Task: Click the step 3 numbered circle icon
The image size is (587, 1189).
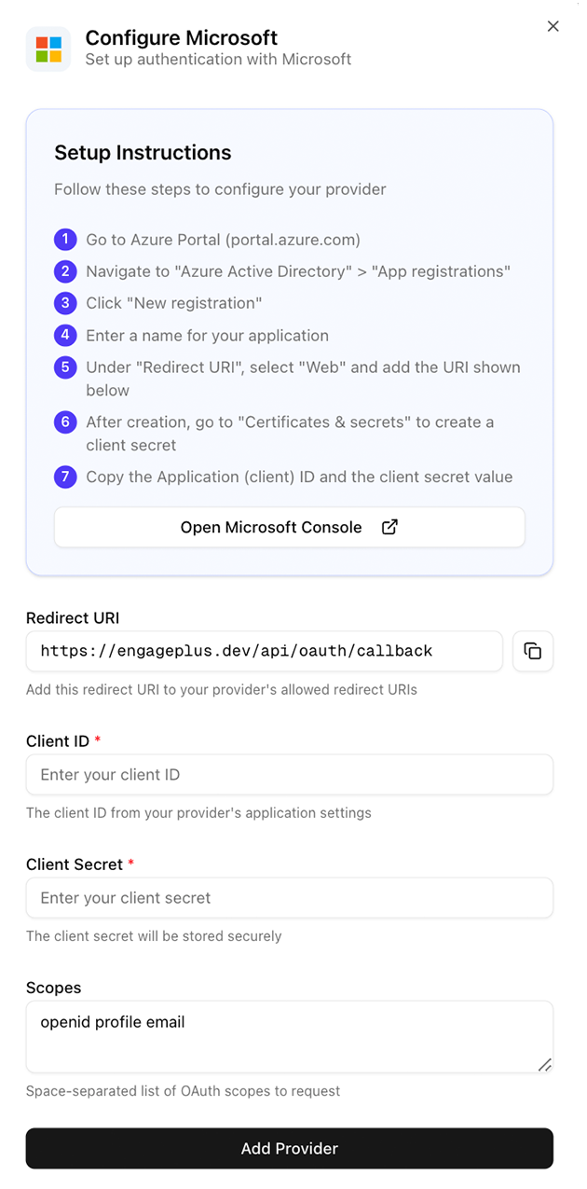Action: click(x=64, y=302)
